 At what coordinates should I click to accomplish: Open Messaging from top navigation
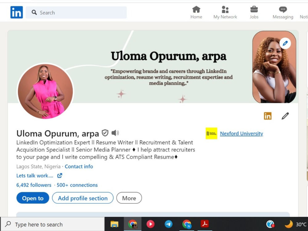(283, 12)
